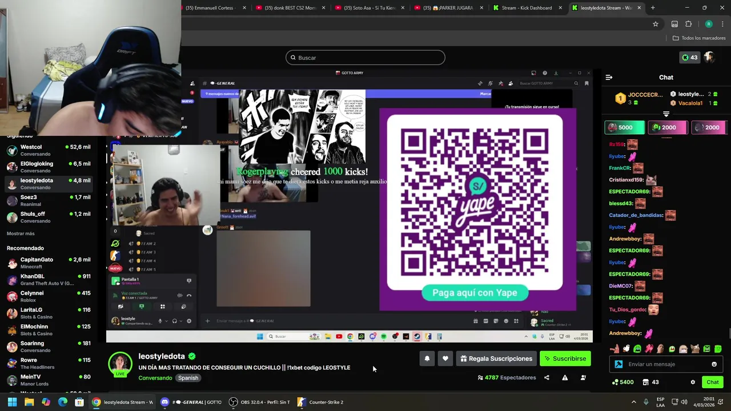Click the heart follow icon

tap(445, 358)
